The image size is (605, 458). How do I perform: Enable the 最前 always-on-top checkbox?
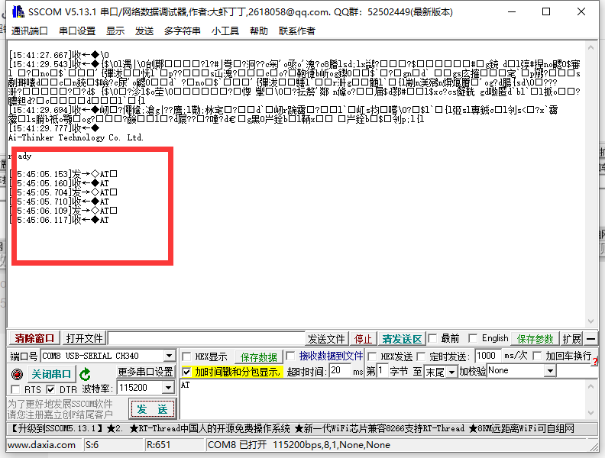(x=432, y=338)
